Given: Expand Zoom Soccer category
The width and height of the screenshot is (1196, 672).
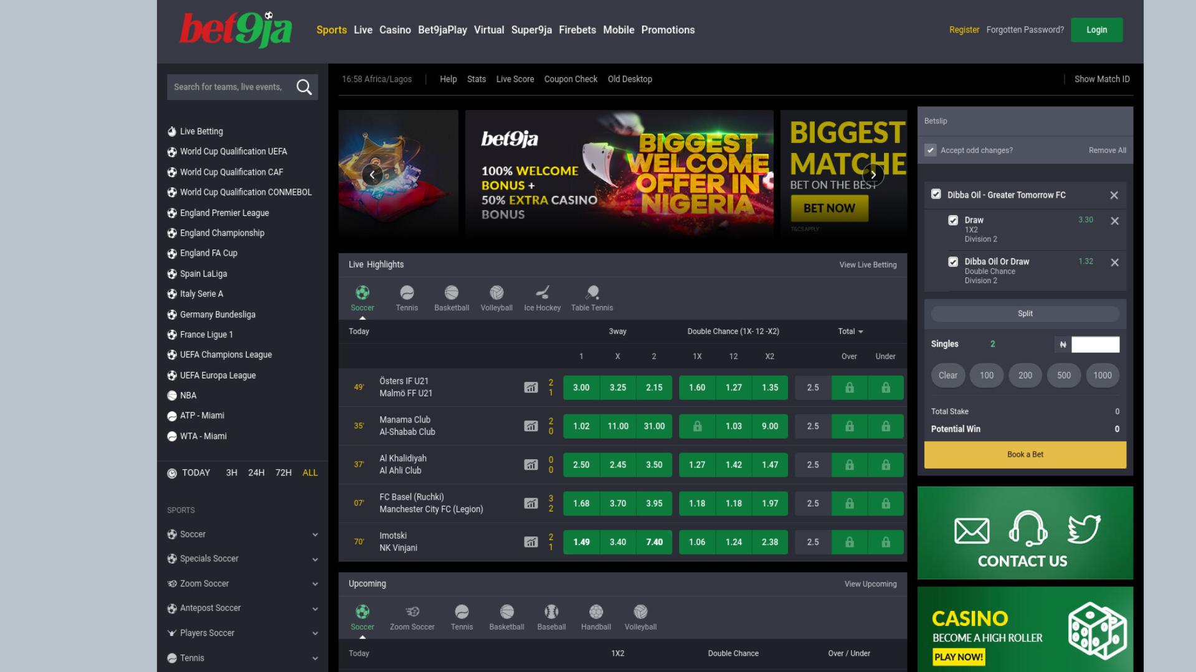Looking at the screenshot, I should tap(243, 584).
